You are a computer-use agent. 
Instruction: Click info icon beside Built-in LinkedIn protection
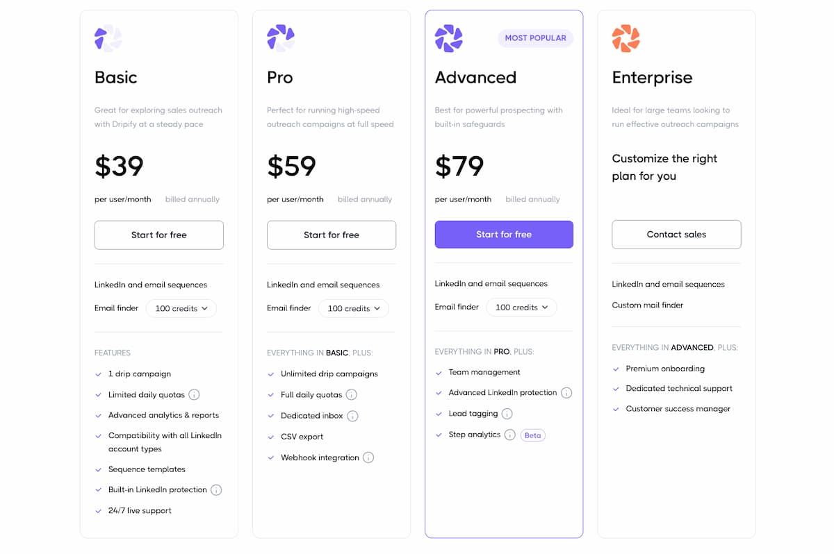click(216, 490)
